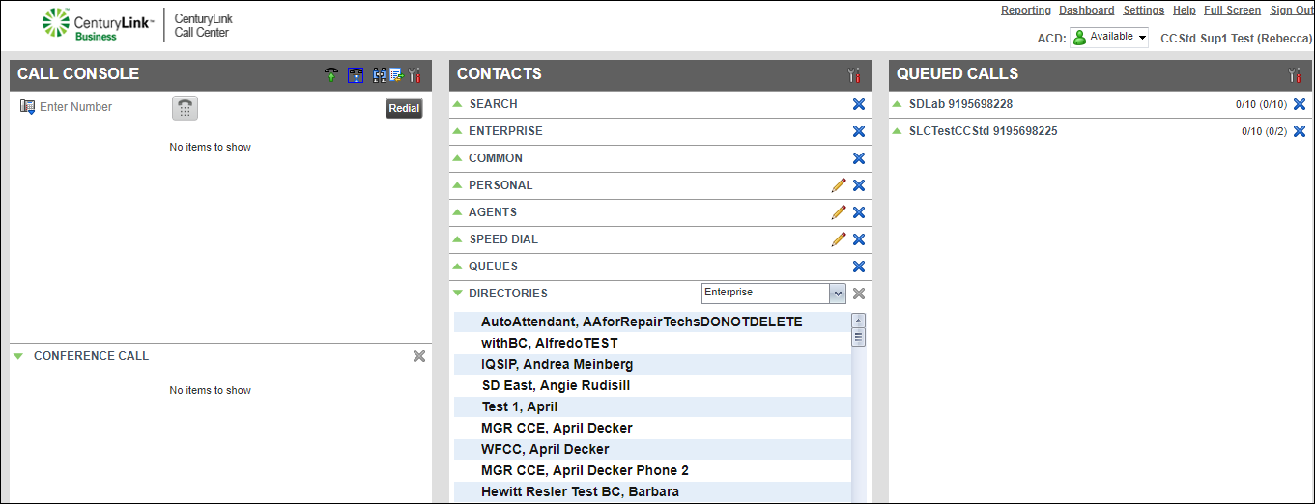The image size is (1315, 504).
Task: Click the dial keypad phone button
Action: tap(186, 108)
